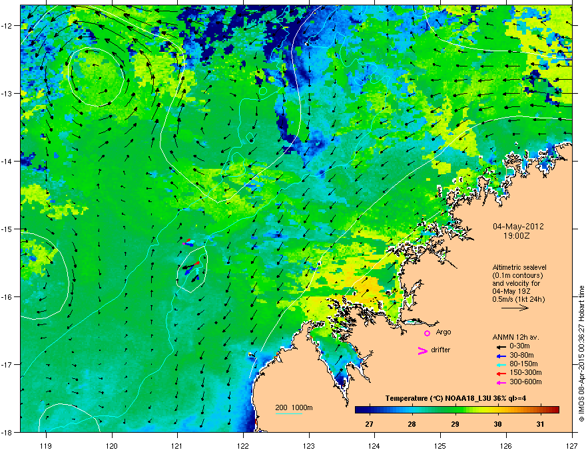Click the 0.5m/s velocity scale arrow
The image size is (586, 452).
[x=515, y=308]
